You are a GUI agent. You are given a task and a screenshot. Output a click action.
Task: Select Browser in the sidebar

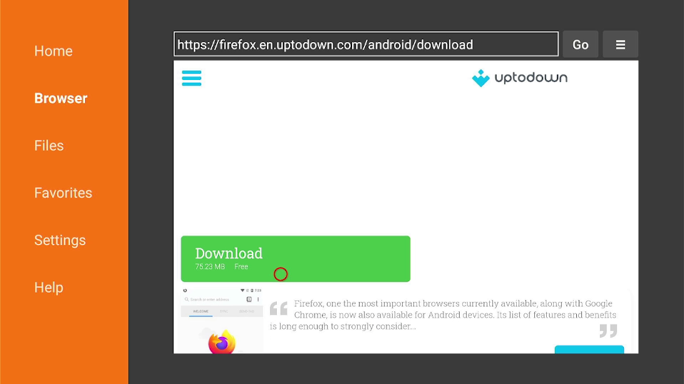click(61, 98)
